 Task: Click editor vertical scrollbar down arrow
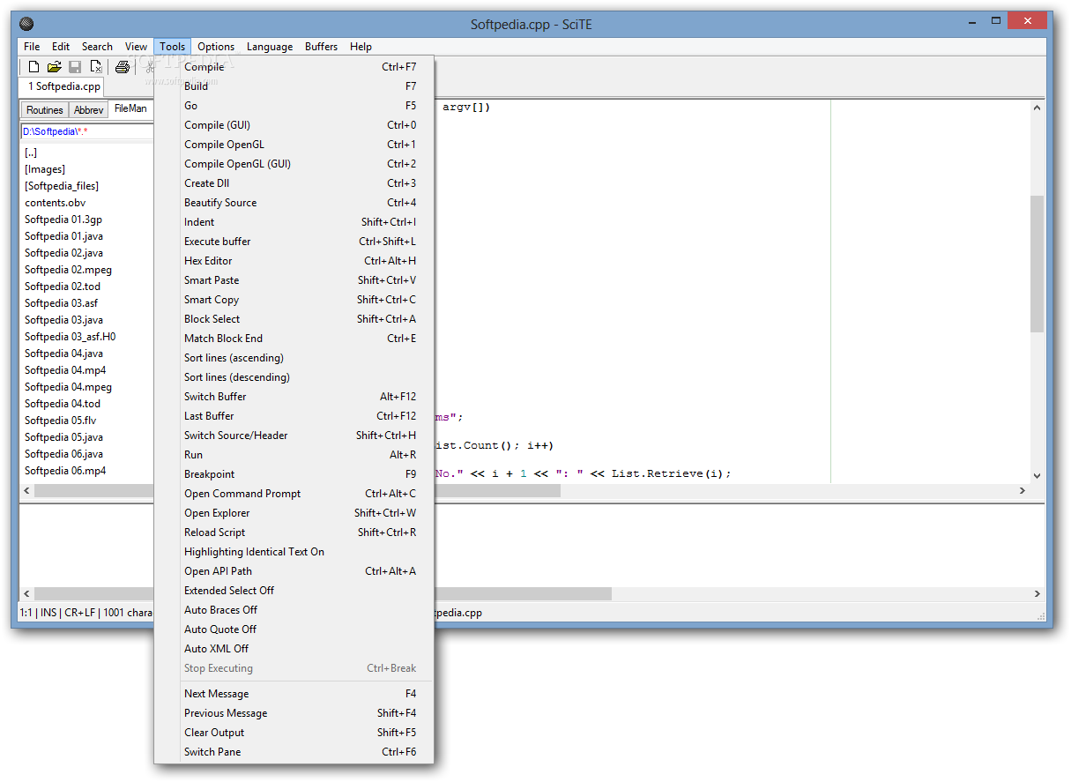pos(1037,475)
